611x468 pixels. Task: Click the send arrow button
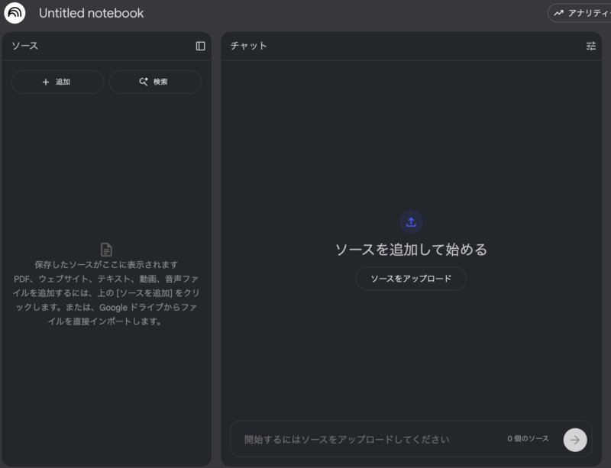pos(575,439)
